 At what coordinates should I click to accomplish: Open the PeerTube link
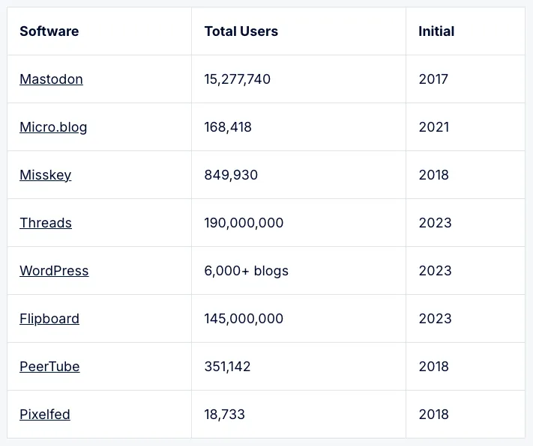(x=49, y=367)
